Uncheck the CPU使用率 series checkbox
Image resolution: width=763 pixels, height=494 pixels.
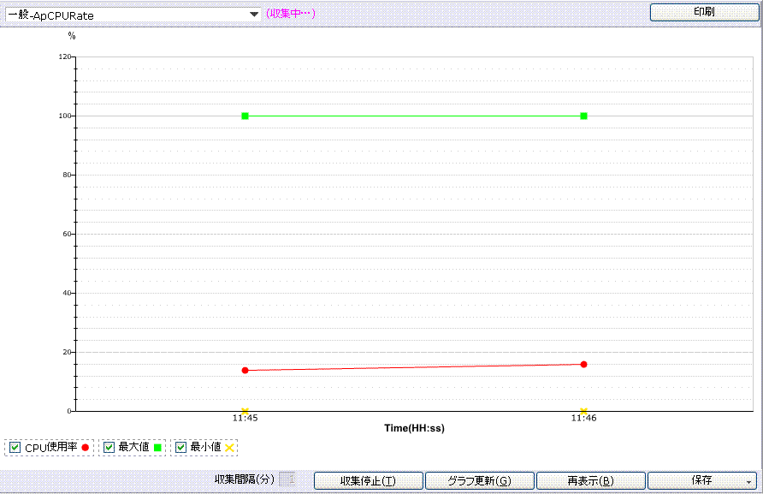15,447
